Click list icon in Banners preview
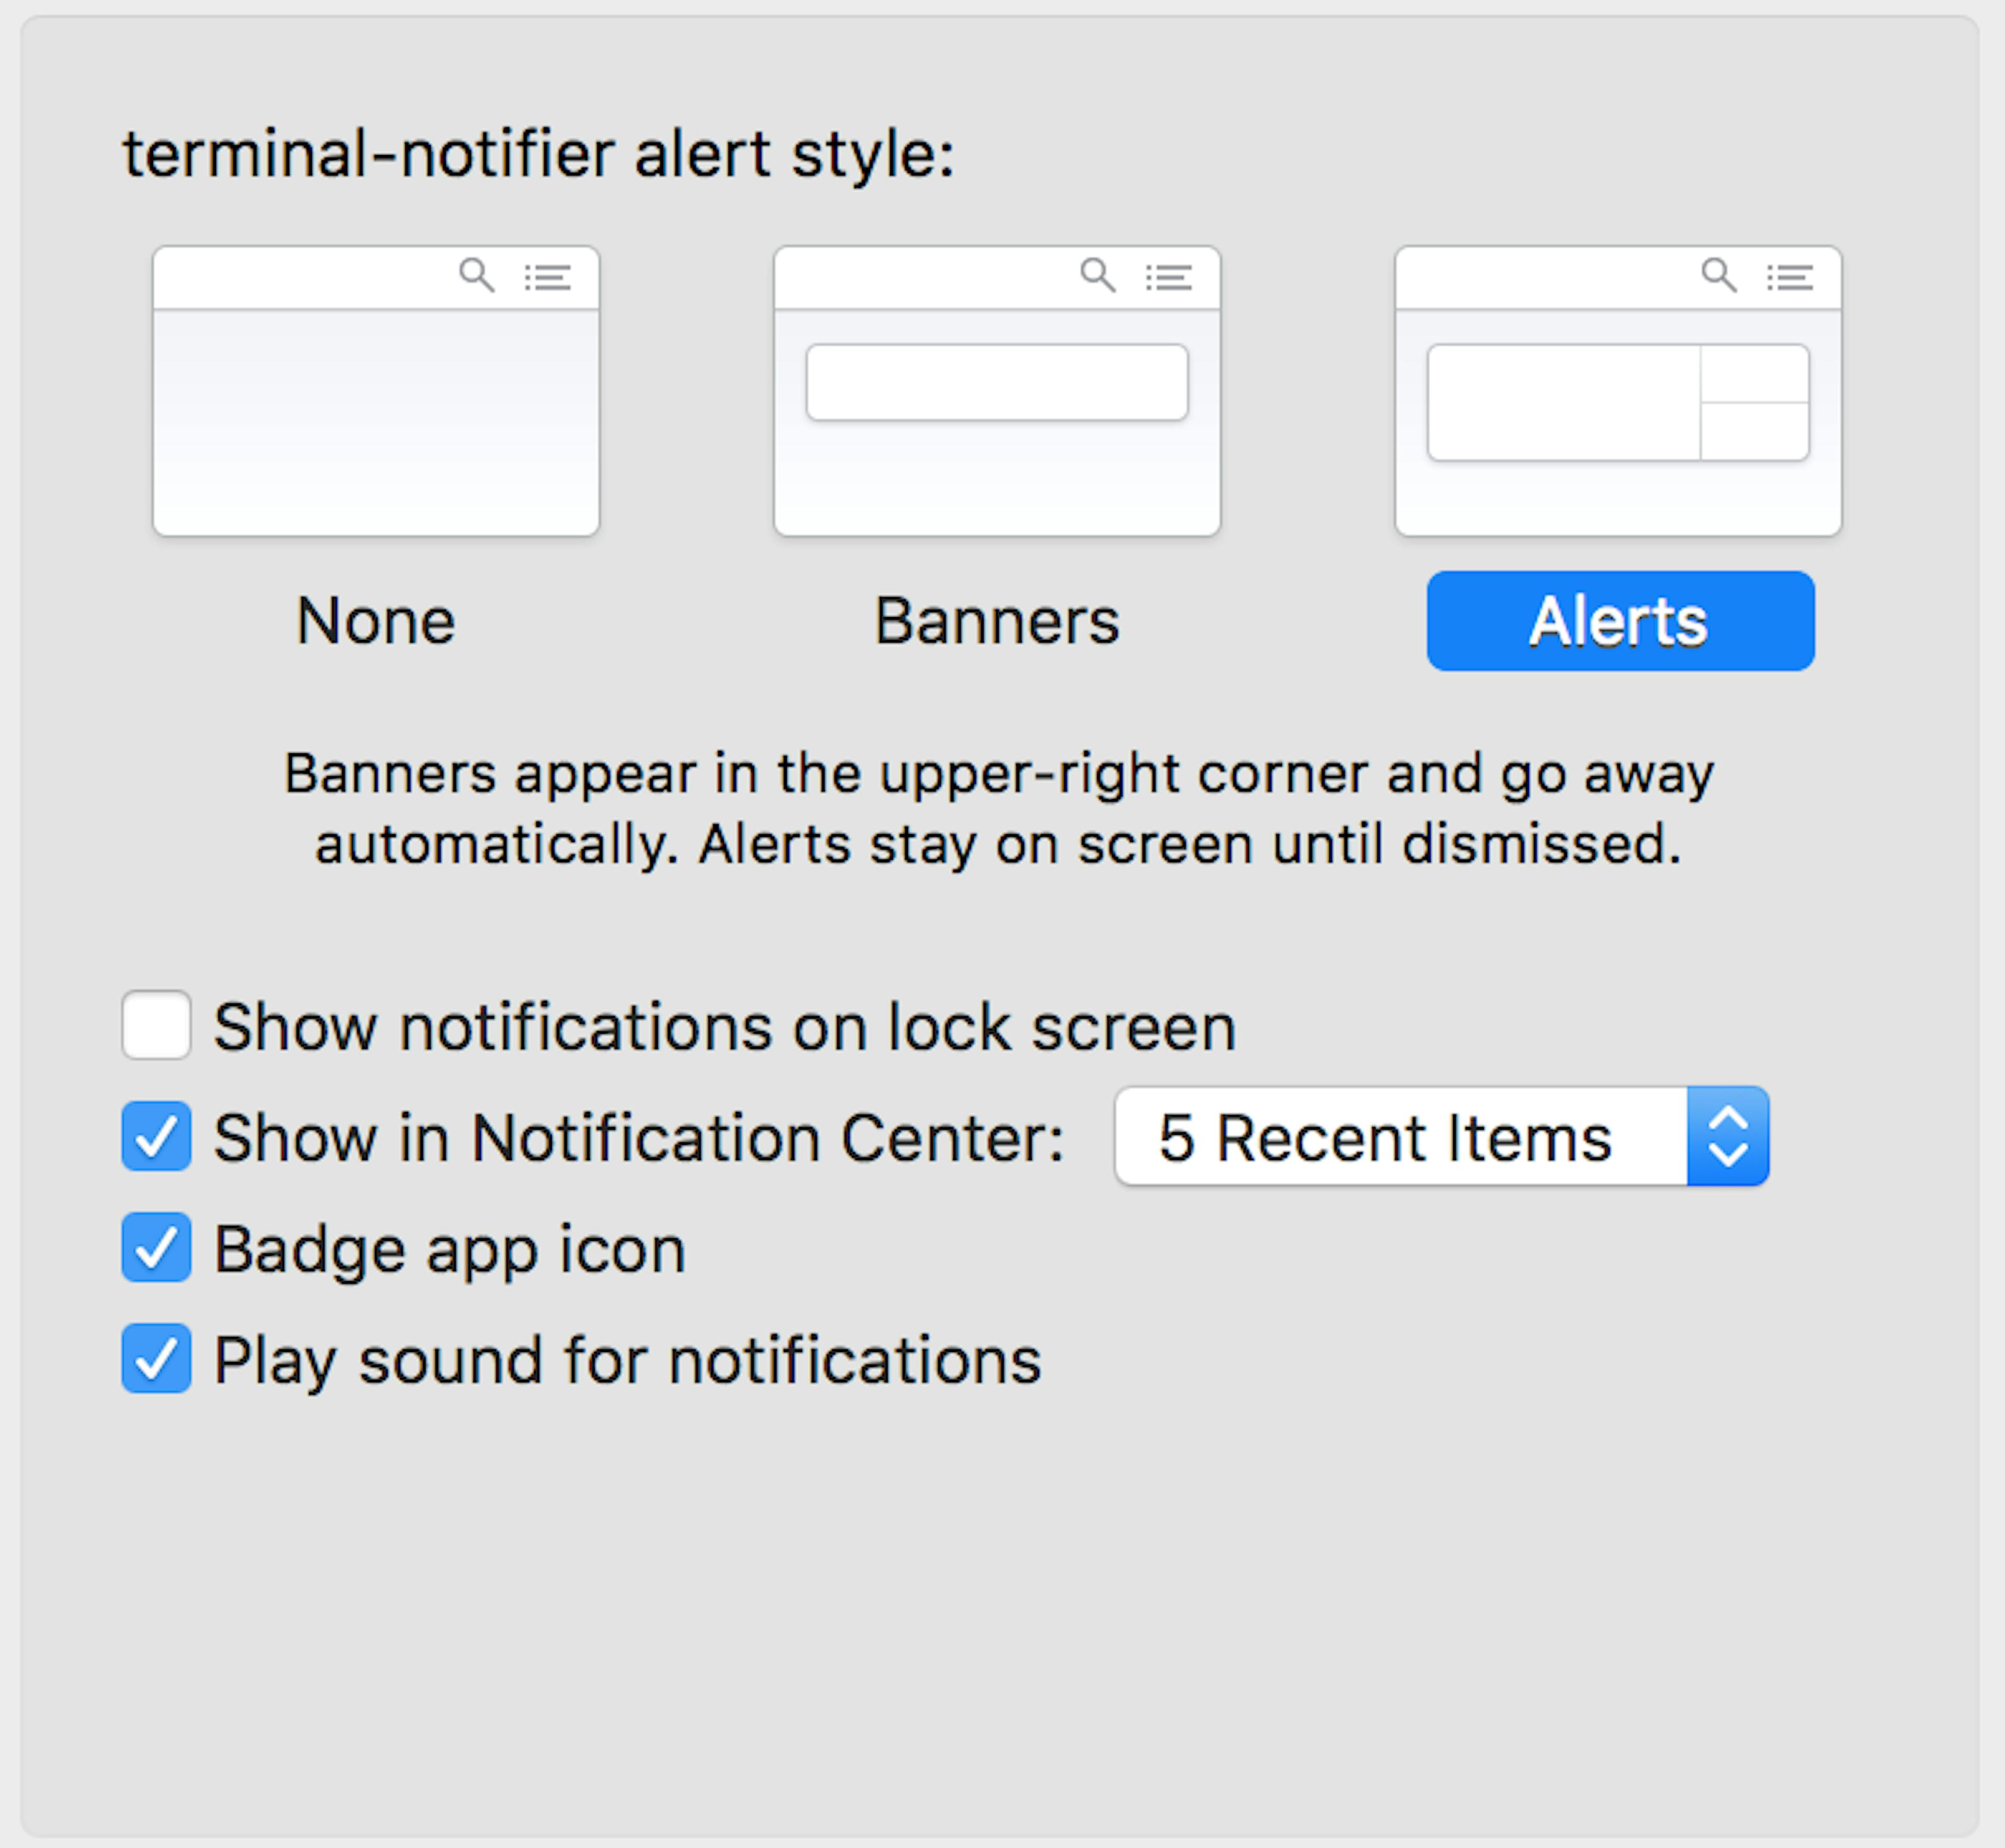The width and height of the screenshot is (2005, 1848). tap(1169, 277)
